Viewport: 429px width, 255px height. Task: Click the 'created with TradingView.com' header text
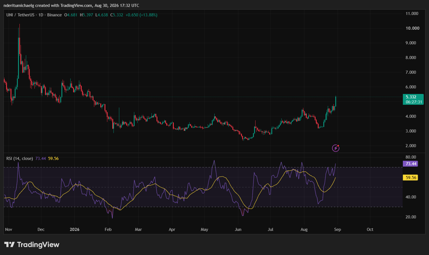pos(64,5)
